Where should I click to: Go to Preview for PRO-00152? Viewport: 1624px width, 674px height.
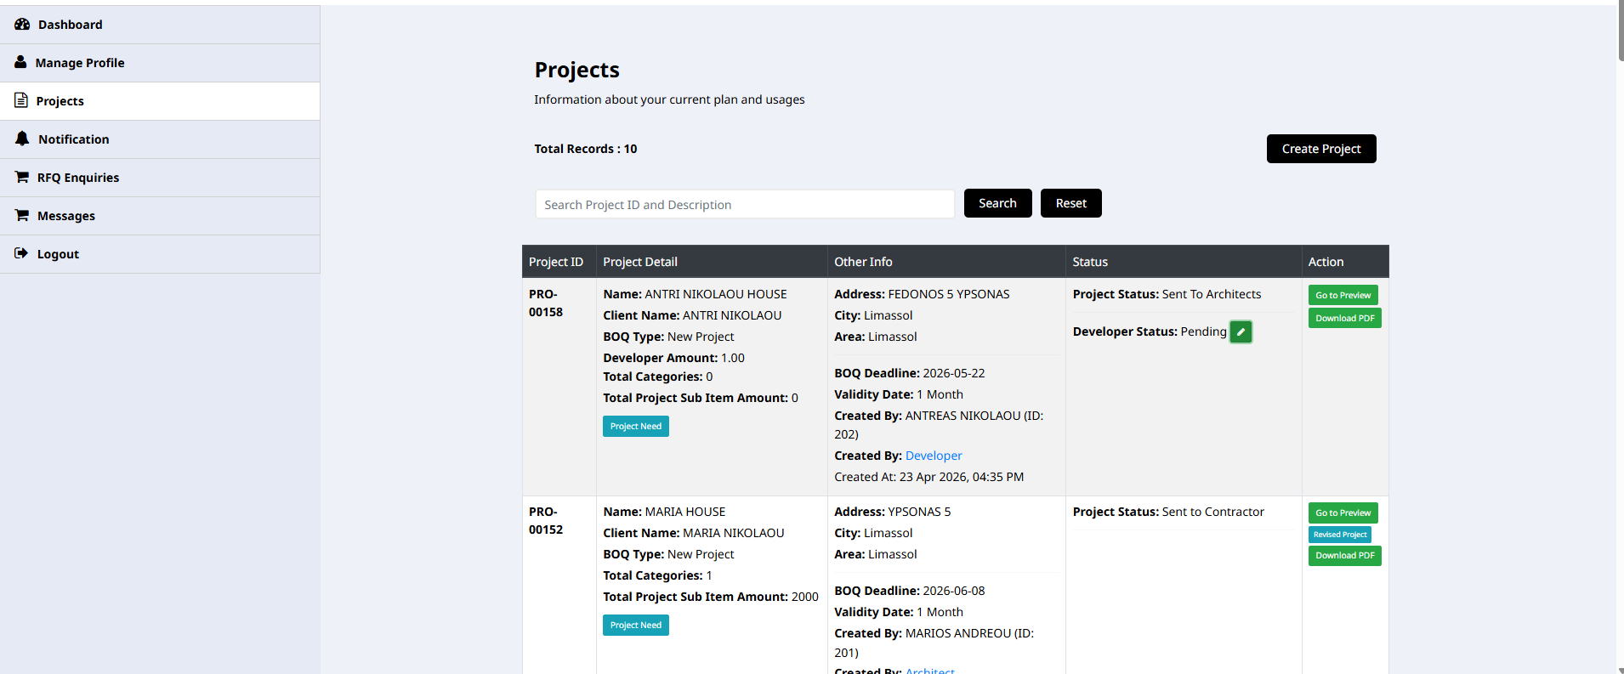1343,513
